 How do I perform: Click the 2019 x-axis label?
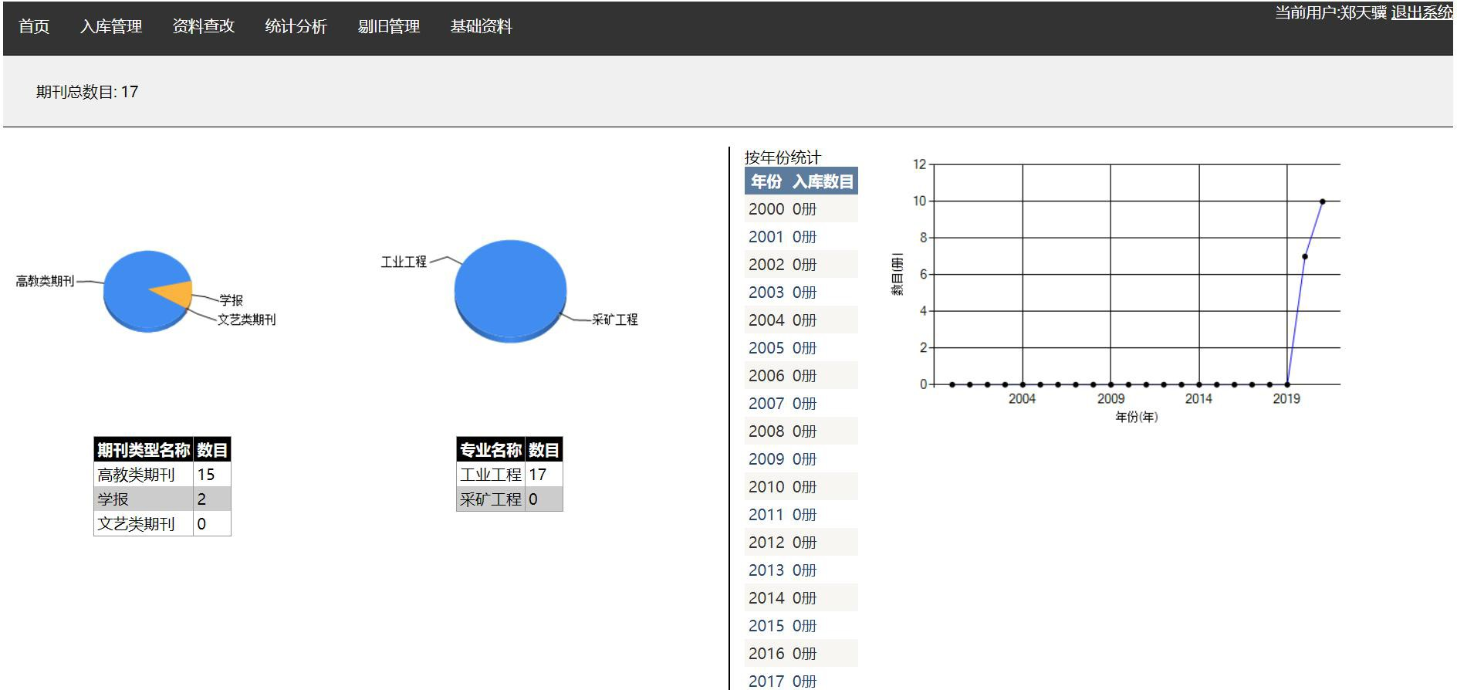[x=1286, y=398]
